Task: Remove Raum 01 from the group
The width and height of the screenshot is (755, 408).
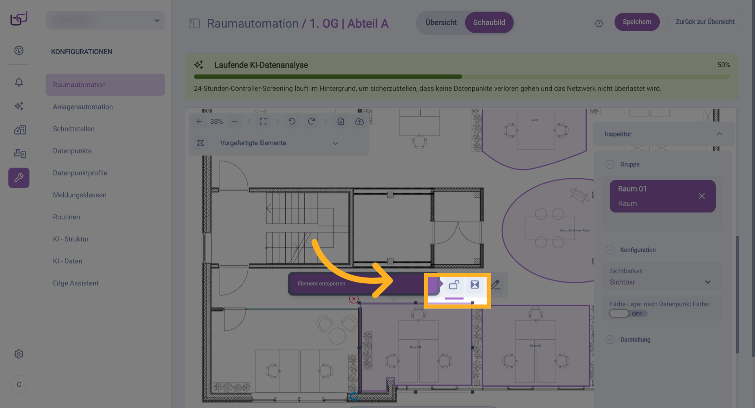Action: pos(702,196)
